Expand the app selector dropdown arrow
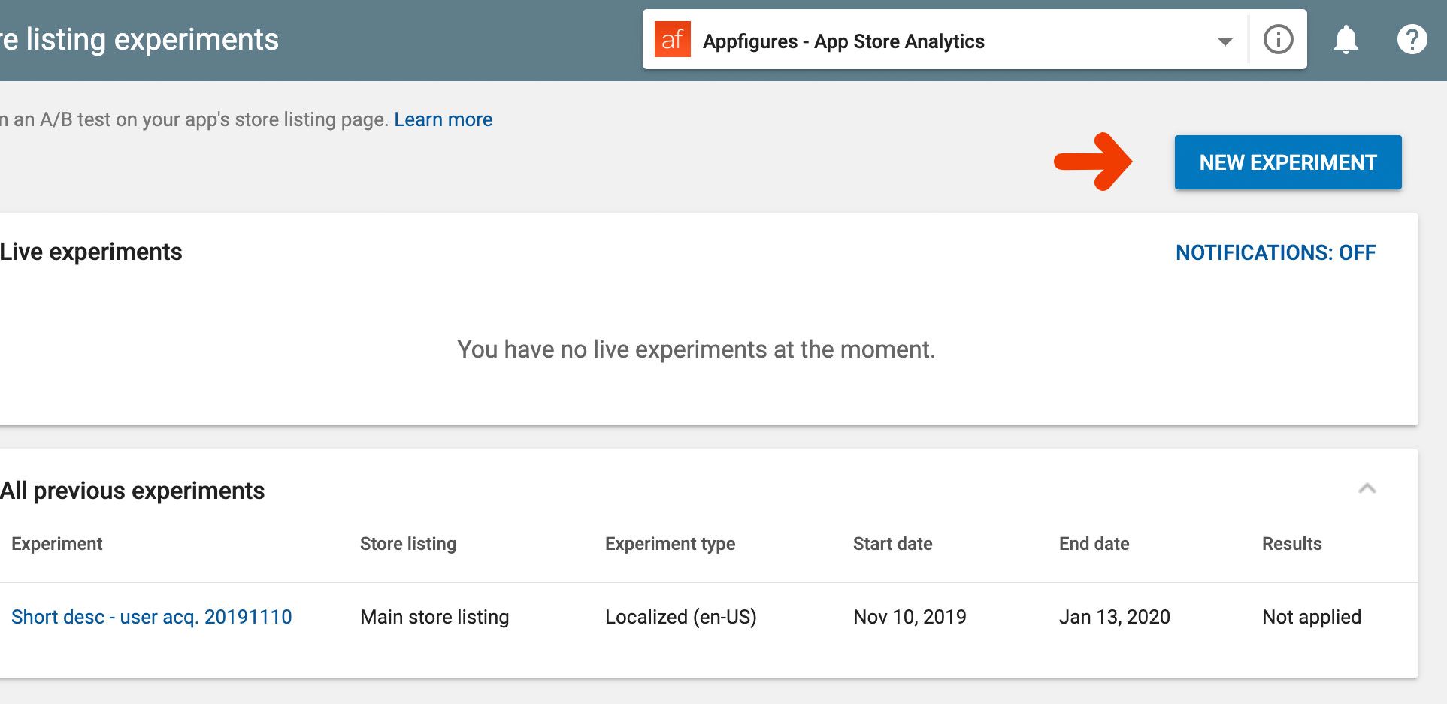 pos(1225,41)
